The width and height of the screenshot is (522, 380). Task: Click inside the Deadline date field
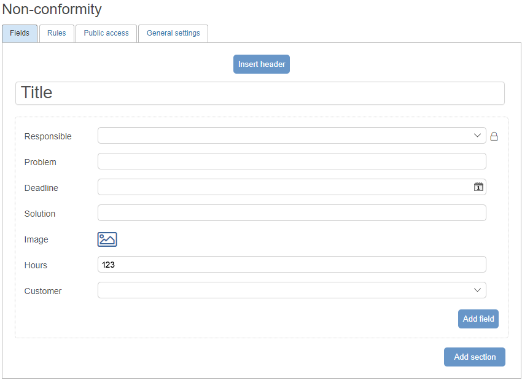click(x=292, y=187)
